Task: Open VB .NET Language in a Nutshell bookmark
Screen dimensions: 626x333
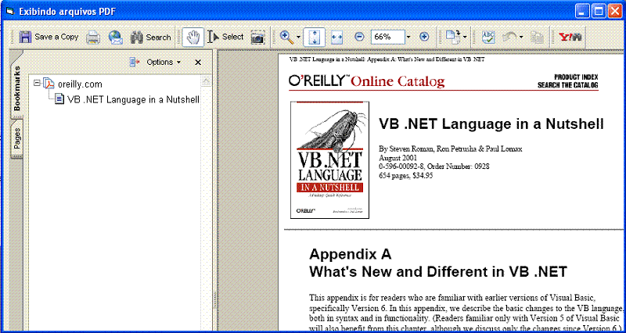Action: pos(133,99)
